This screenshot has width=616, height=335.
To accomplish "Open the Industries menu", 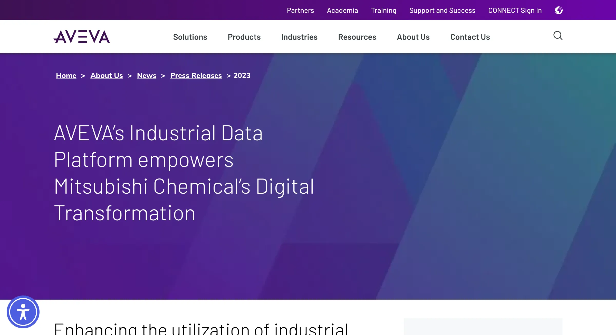I will tap(299, 37).
